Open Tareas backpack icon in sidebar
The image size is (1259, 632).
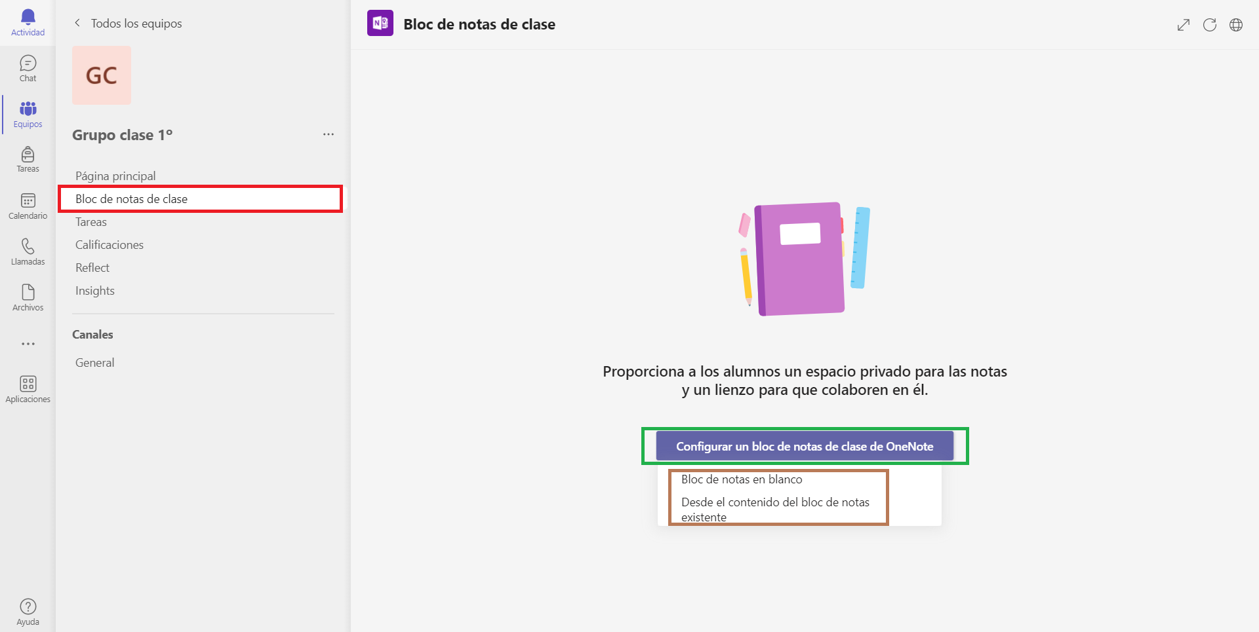point(28,160)
